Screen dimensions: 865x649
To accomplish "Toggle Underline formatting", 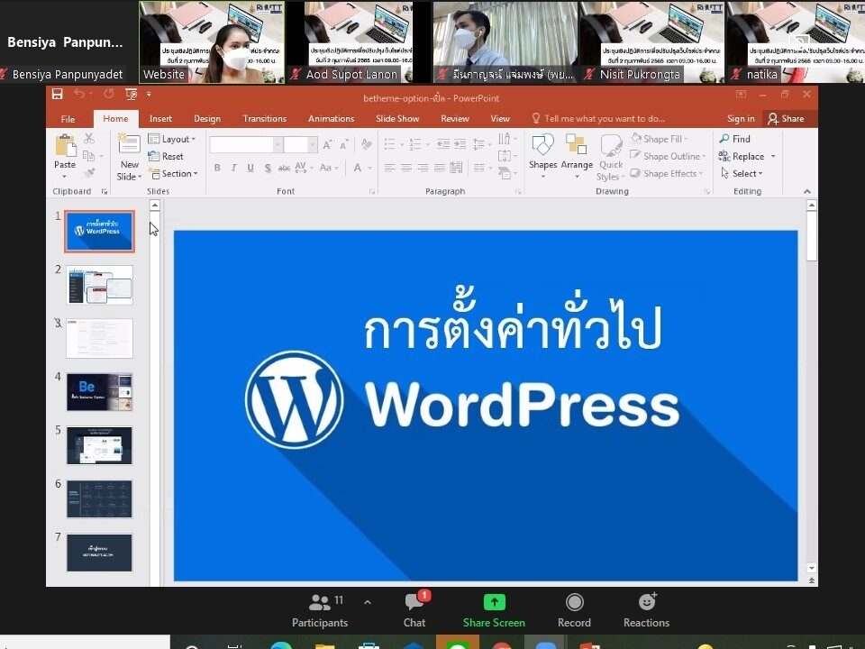I will pos(250,168).
